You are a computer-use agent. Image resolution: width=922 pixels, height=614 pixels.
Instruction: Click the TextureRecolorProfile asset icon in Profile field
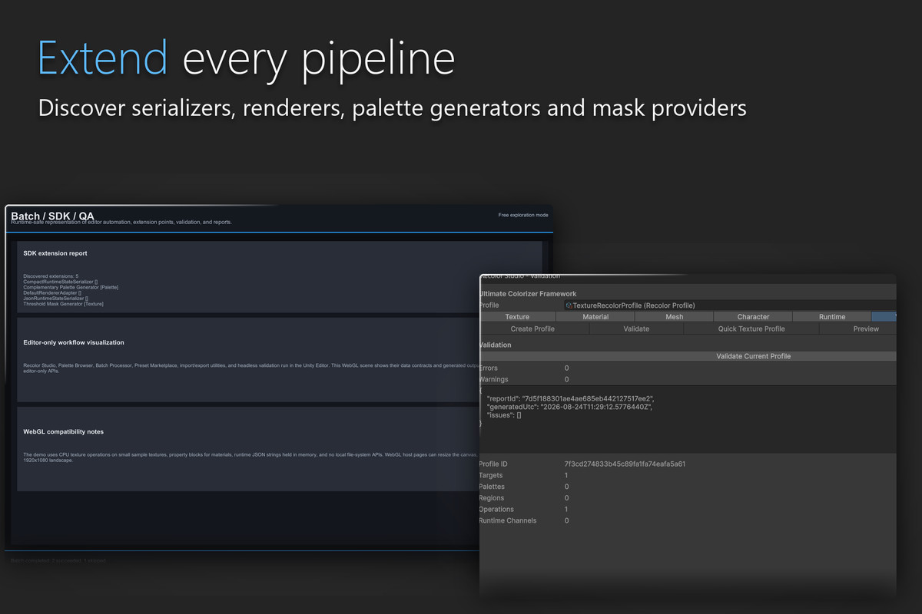pos(569,305)
